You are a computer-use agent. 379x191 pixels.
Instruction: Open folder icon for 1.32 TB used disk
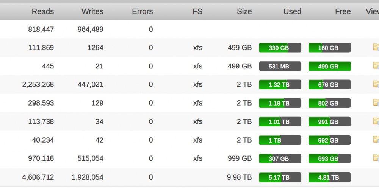click(x=376, y=84)
